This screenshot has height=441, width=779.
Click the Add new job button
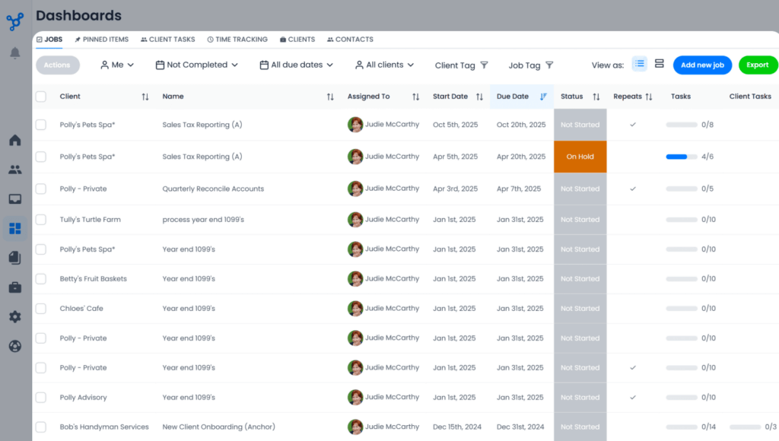702,65
